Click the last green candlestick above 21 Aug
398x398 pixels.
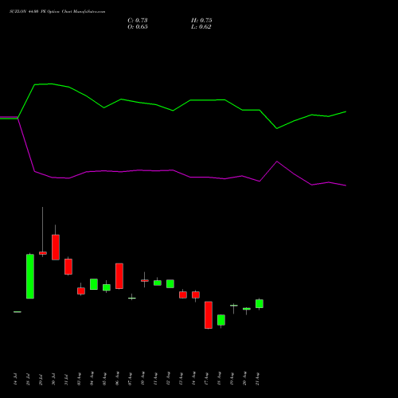[259, 303]
